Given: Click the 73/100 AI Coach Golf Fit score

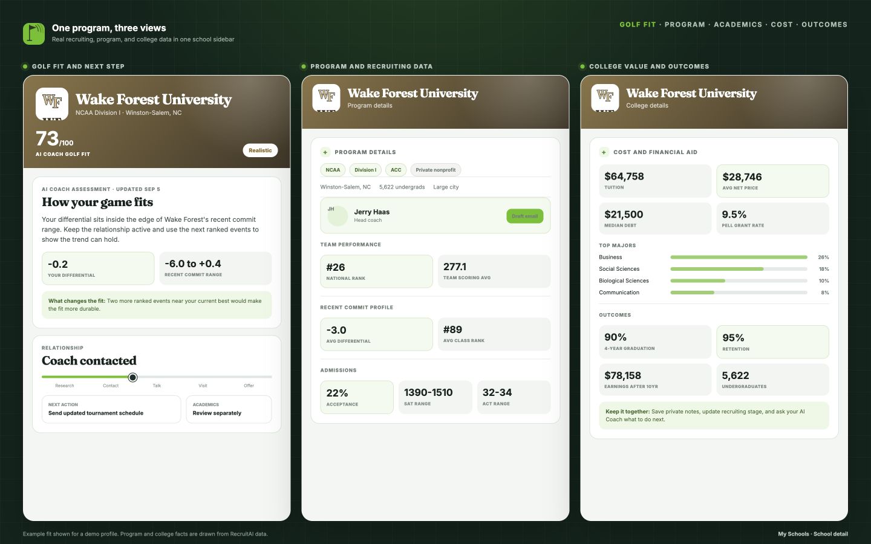Looking at the screenshot, I should [63, 143].
